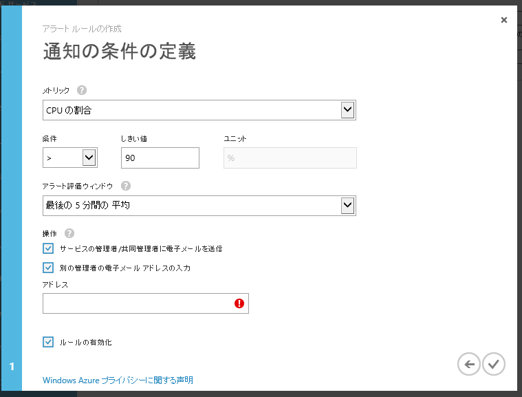
Task: Open the Windows Azure プライバシーに関する声明 link
Action: [118, 380]
